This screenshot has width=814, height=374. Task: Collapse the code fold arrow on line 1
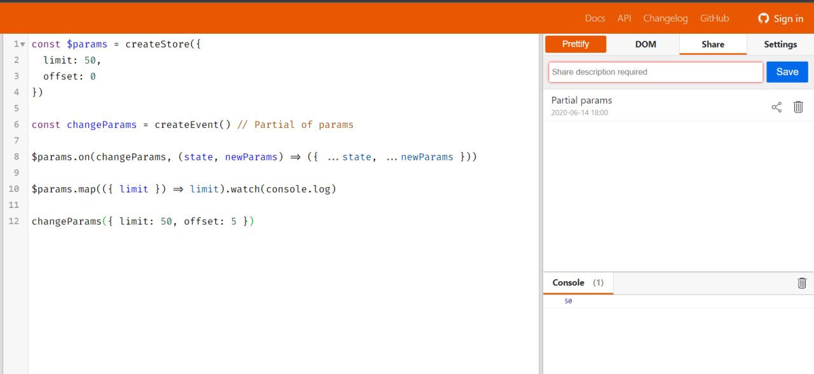pos(23,45)
